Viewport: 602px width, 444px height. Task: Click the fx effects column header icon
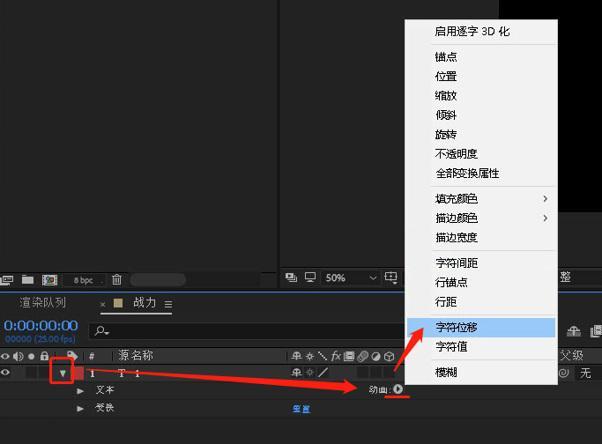[x=336, y=356]
